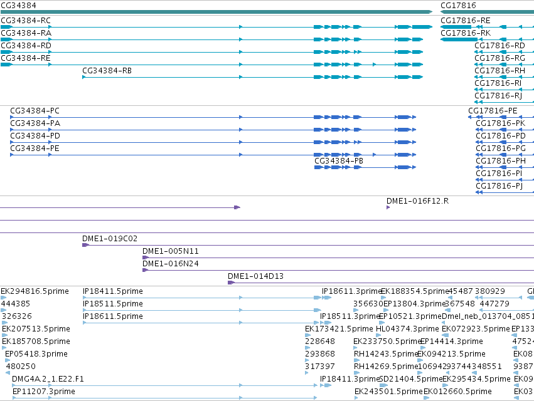
Task: Click the CG34384 gene span bar
Action: (x=216, y=12)
